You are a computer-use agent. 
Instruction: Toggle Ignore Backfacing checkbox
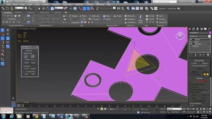pyautogui.click(x=191, y=90)
